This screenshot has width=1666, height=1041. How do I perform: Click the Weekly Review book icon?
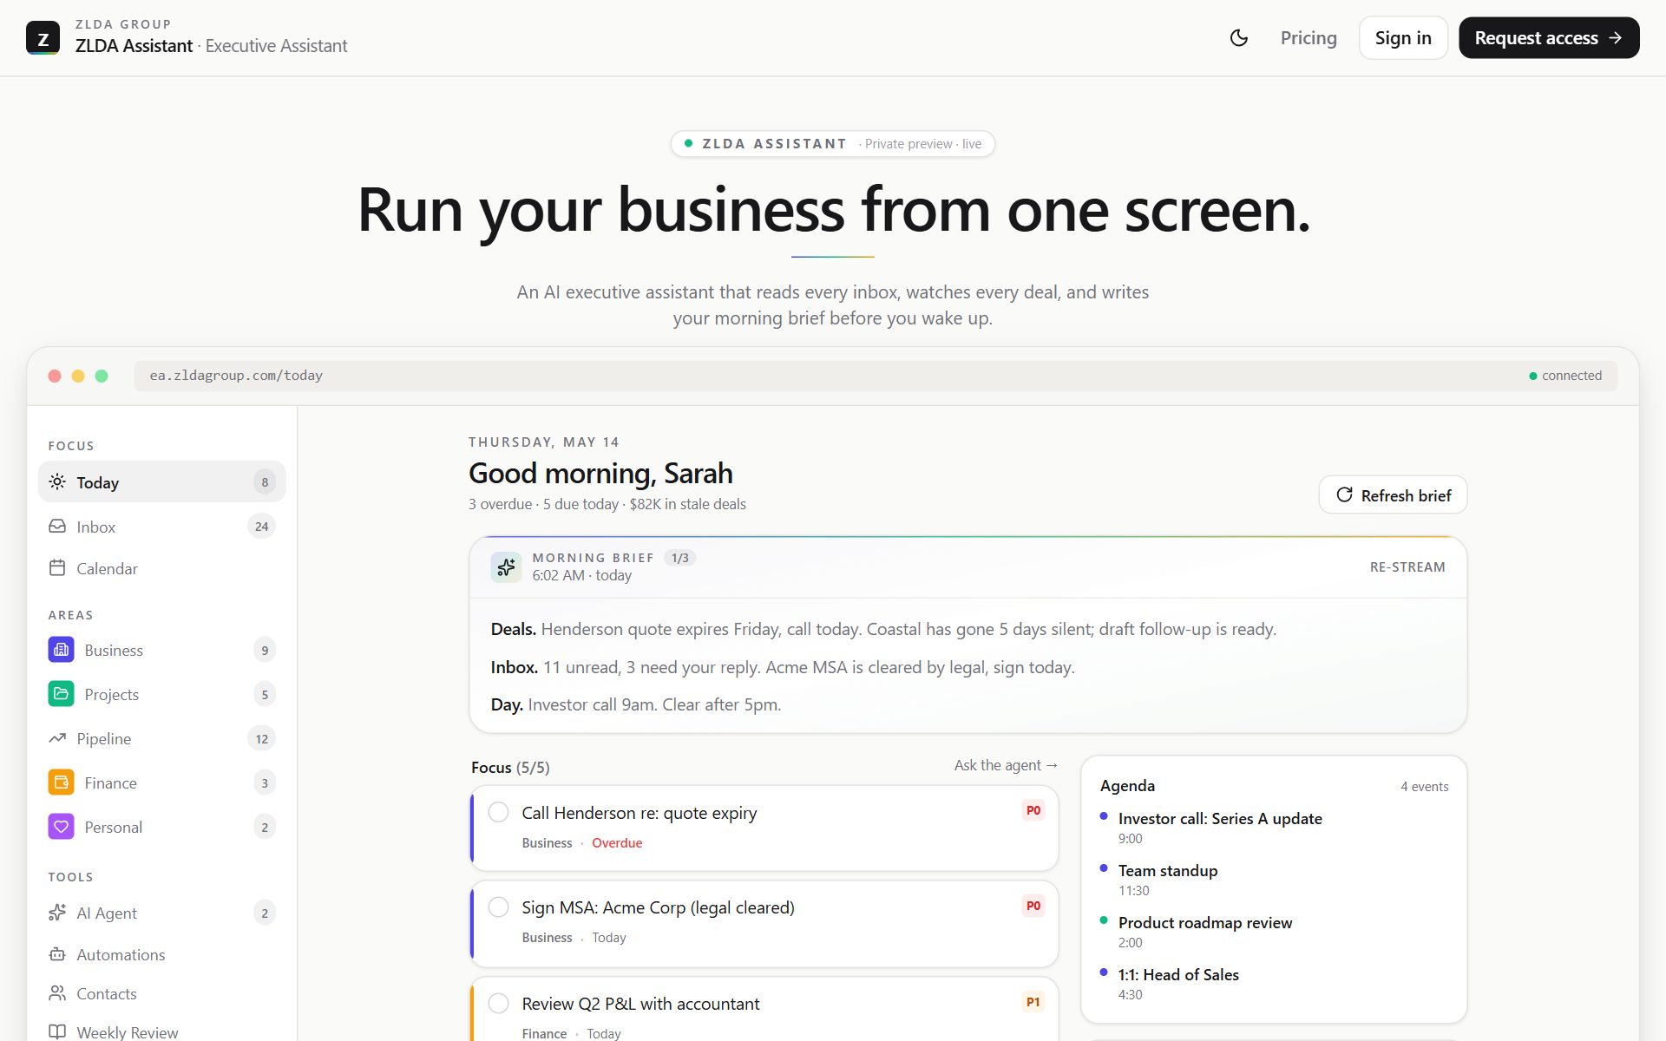tap(57, 1032)
